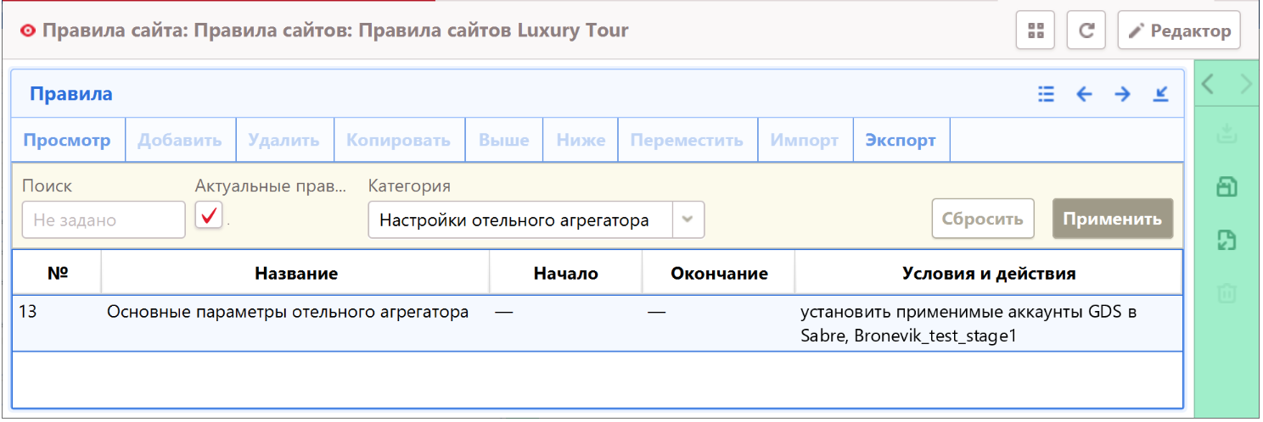The width and height of the screenshot is (1263, 422).
Task: Open the Редактор button
Action: (1179, 31)
